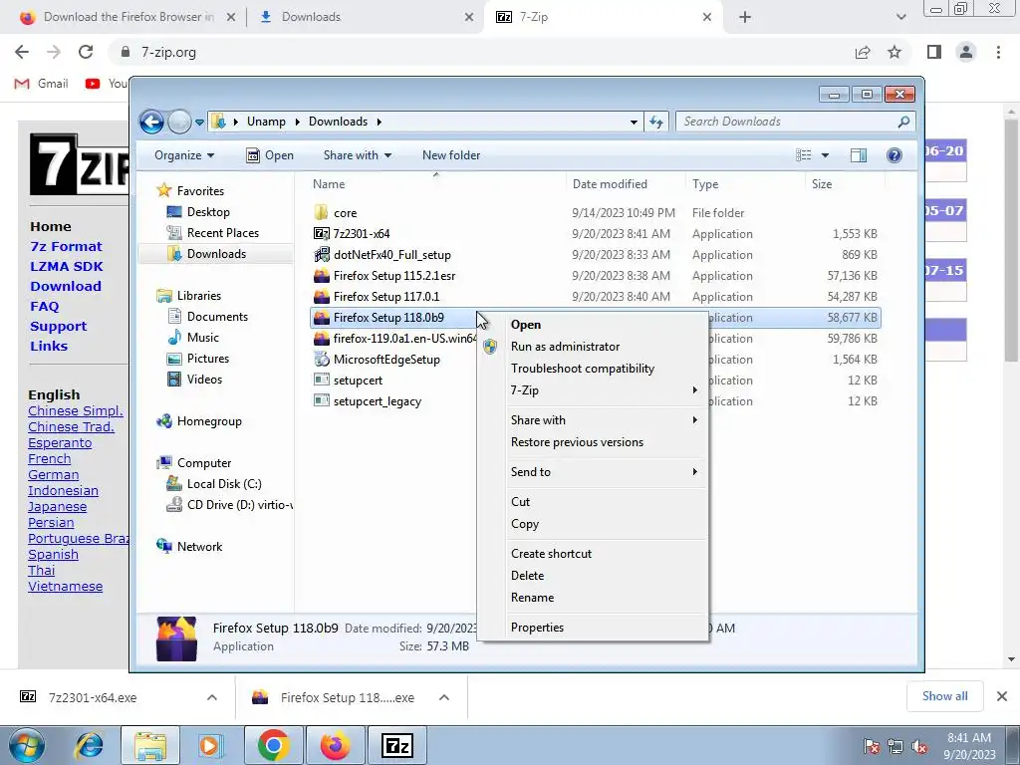
Task: Open the Share with toolbar dropdown
Action: coord(358,154)
